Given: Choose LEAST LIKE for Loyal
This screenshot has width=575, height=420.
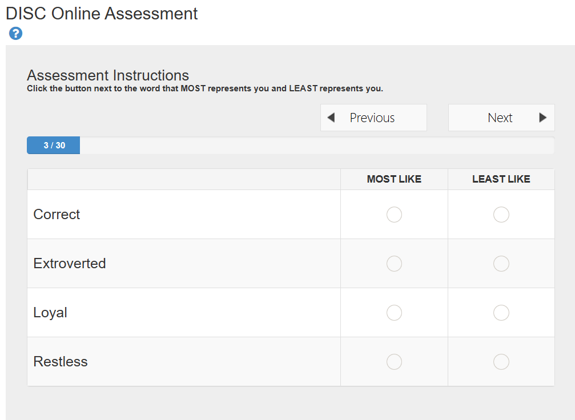Looking at the screenshot, I should pos(501,313).
